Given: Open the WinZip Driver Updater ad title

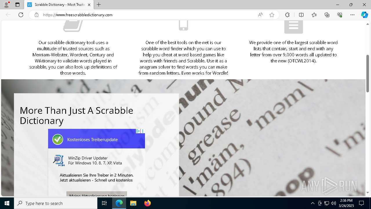Looking at the screenshot, I should 88,158.
